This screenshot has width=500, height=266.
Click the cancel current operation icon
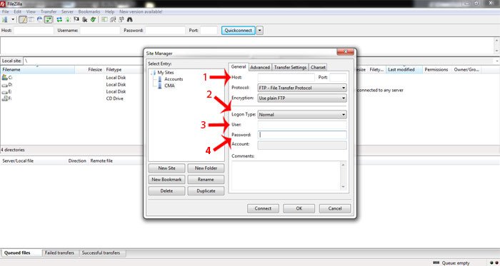pos(76,20)
